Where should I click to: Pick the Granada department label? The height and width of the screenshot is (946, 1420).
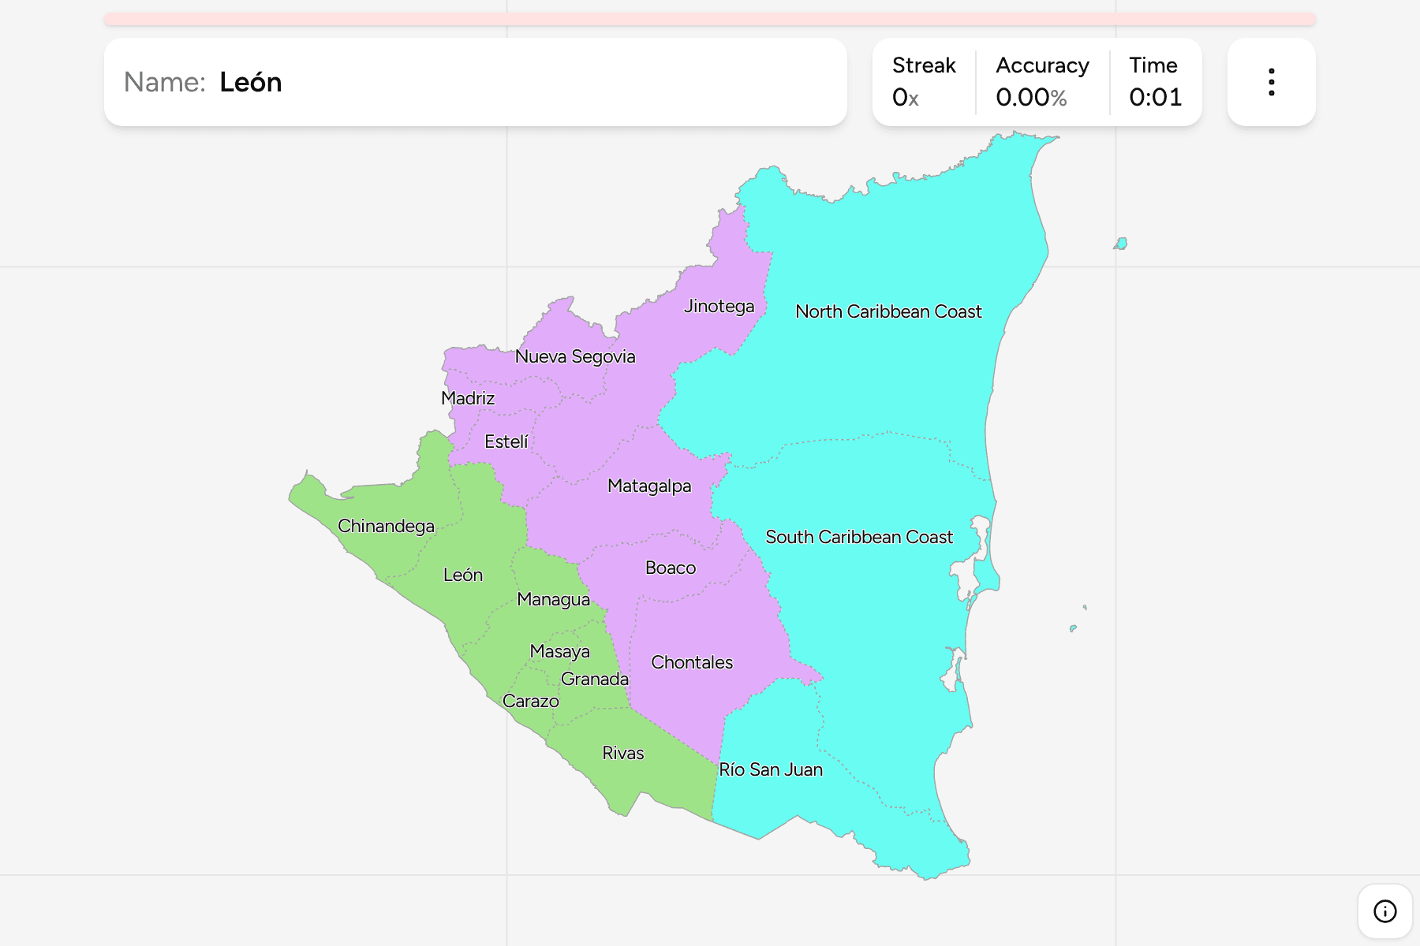pos(595,679)
